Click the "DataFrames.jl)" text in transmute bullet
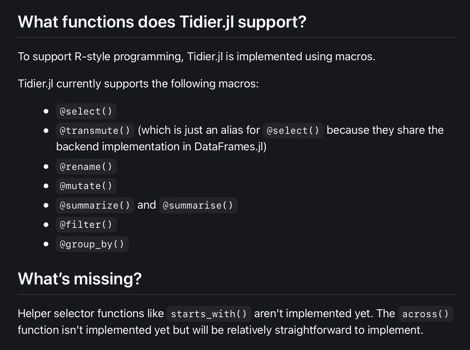Viewport: 470px width, 350px height. [x=230, y=147]
